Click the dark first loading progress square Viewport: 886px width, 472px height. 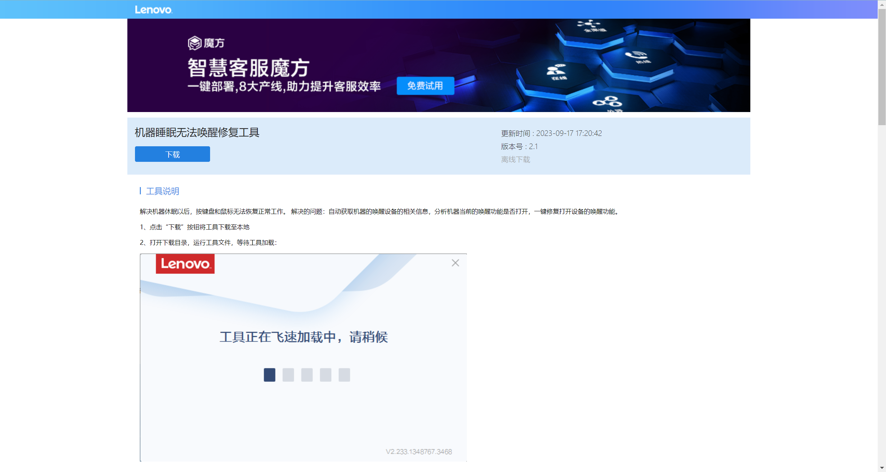point(269,375)
